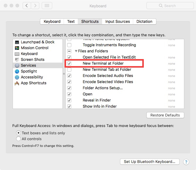Select the Reveal in Finder row
This screenshot has height=170, width=196.
[125, 100]
